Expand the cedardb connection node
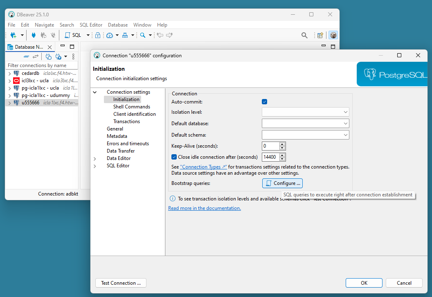The image size is (432, 297). [10, 74]
